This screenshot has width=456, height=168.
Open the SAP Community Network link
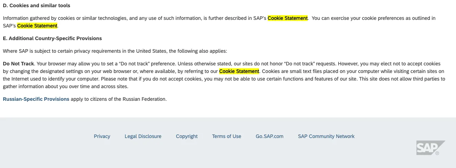326,136
